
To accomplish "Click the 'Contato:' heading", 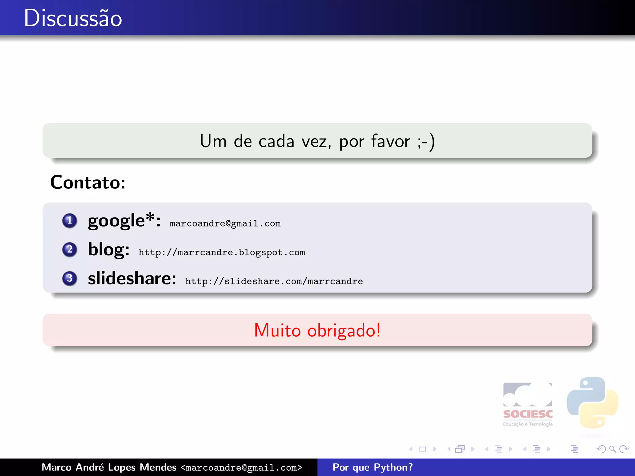I will [88, 182].
